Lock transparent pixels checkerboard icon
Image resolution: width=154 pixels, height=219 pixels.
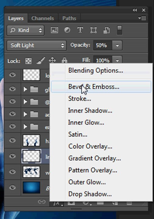tap(28, 61)
